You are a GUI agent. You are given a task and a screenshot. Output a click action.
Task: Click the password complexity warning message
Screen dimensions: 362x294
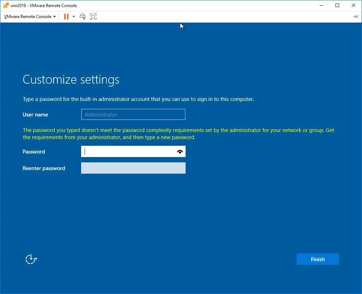click(x=178, y=134)
